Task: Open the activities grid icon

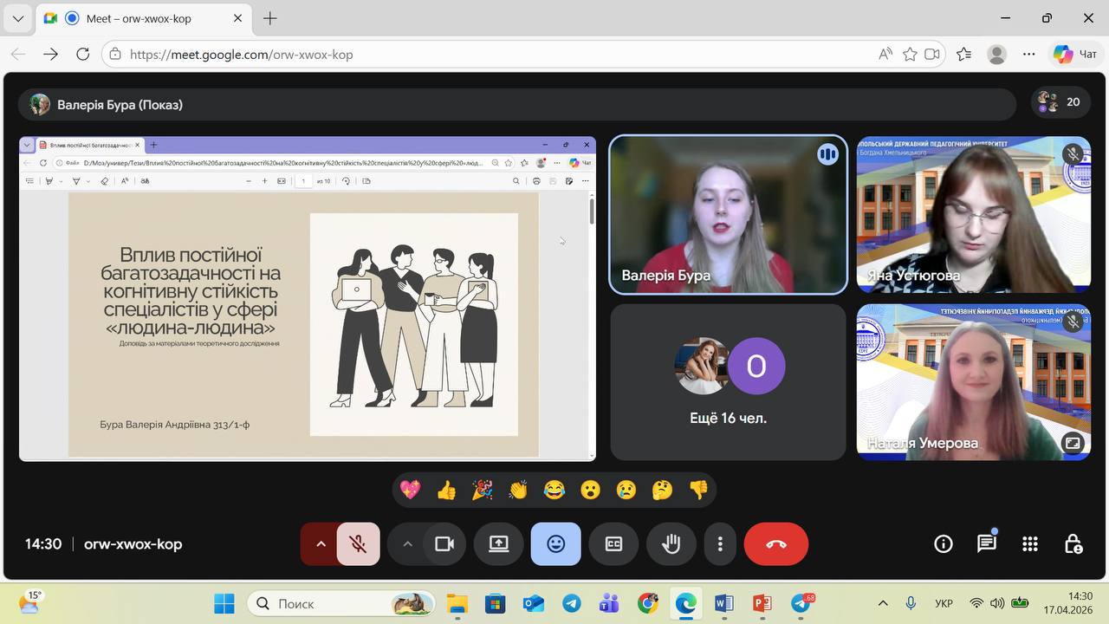Action: tap(1029, 544)
